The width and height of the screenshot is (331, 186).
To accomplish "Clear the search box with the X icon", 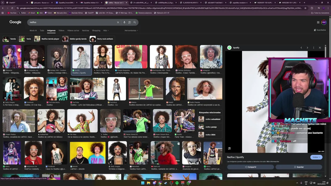I will [118, 22].
